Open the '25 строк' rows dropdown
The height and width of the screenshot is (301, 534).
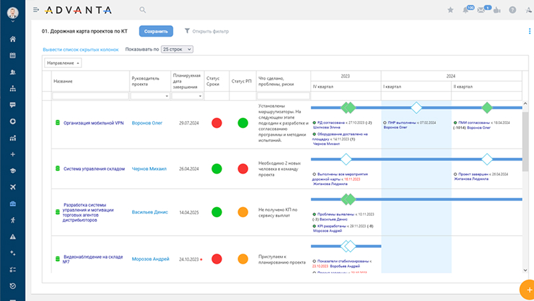coord(177,49)
